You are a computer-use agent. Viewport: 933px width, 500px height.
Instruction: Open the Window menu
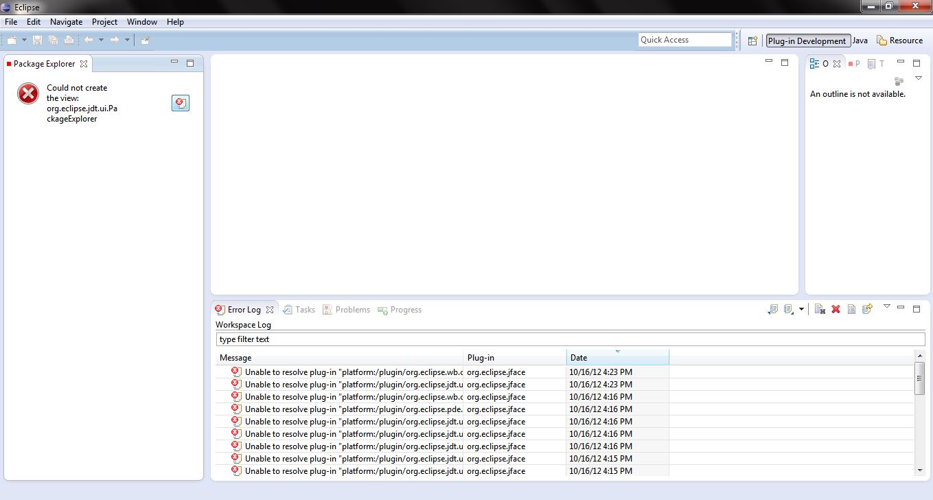(142, 22)
